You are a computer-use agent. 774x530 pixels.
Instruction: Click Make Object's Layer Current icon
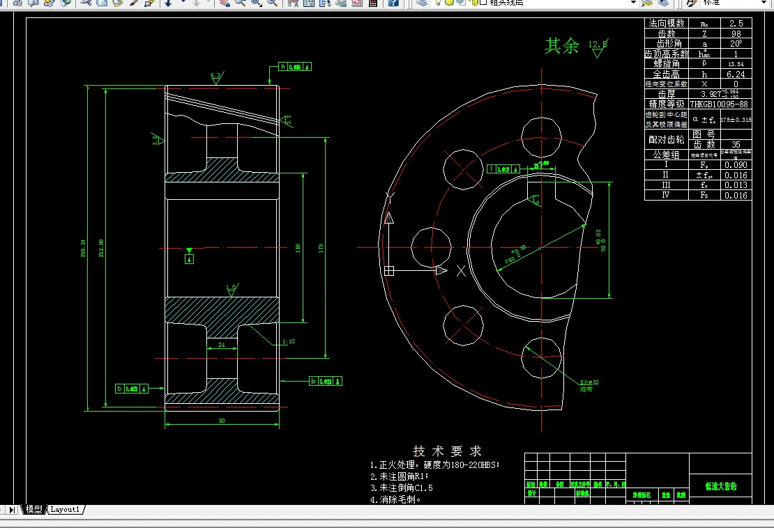point(647,3)
